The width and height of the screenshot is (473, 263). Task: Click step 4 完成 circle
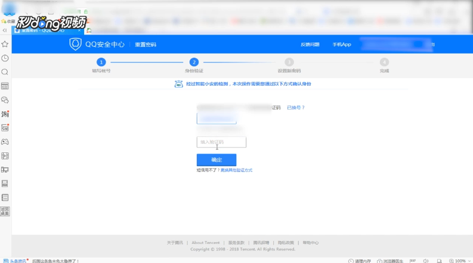[x=384, y=62]
